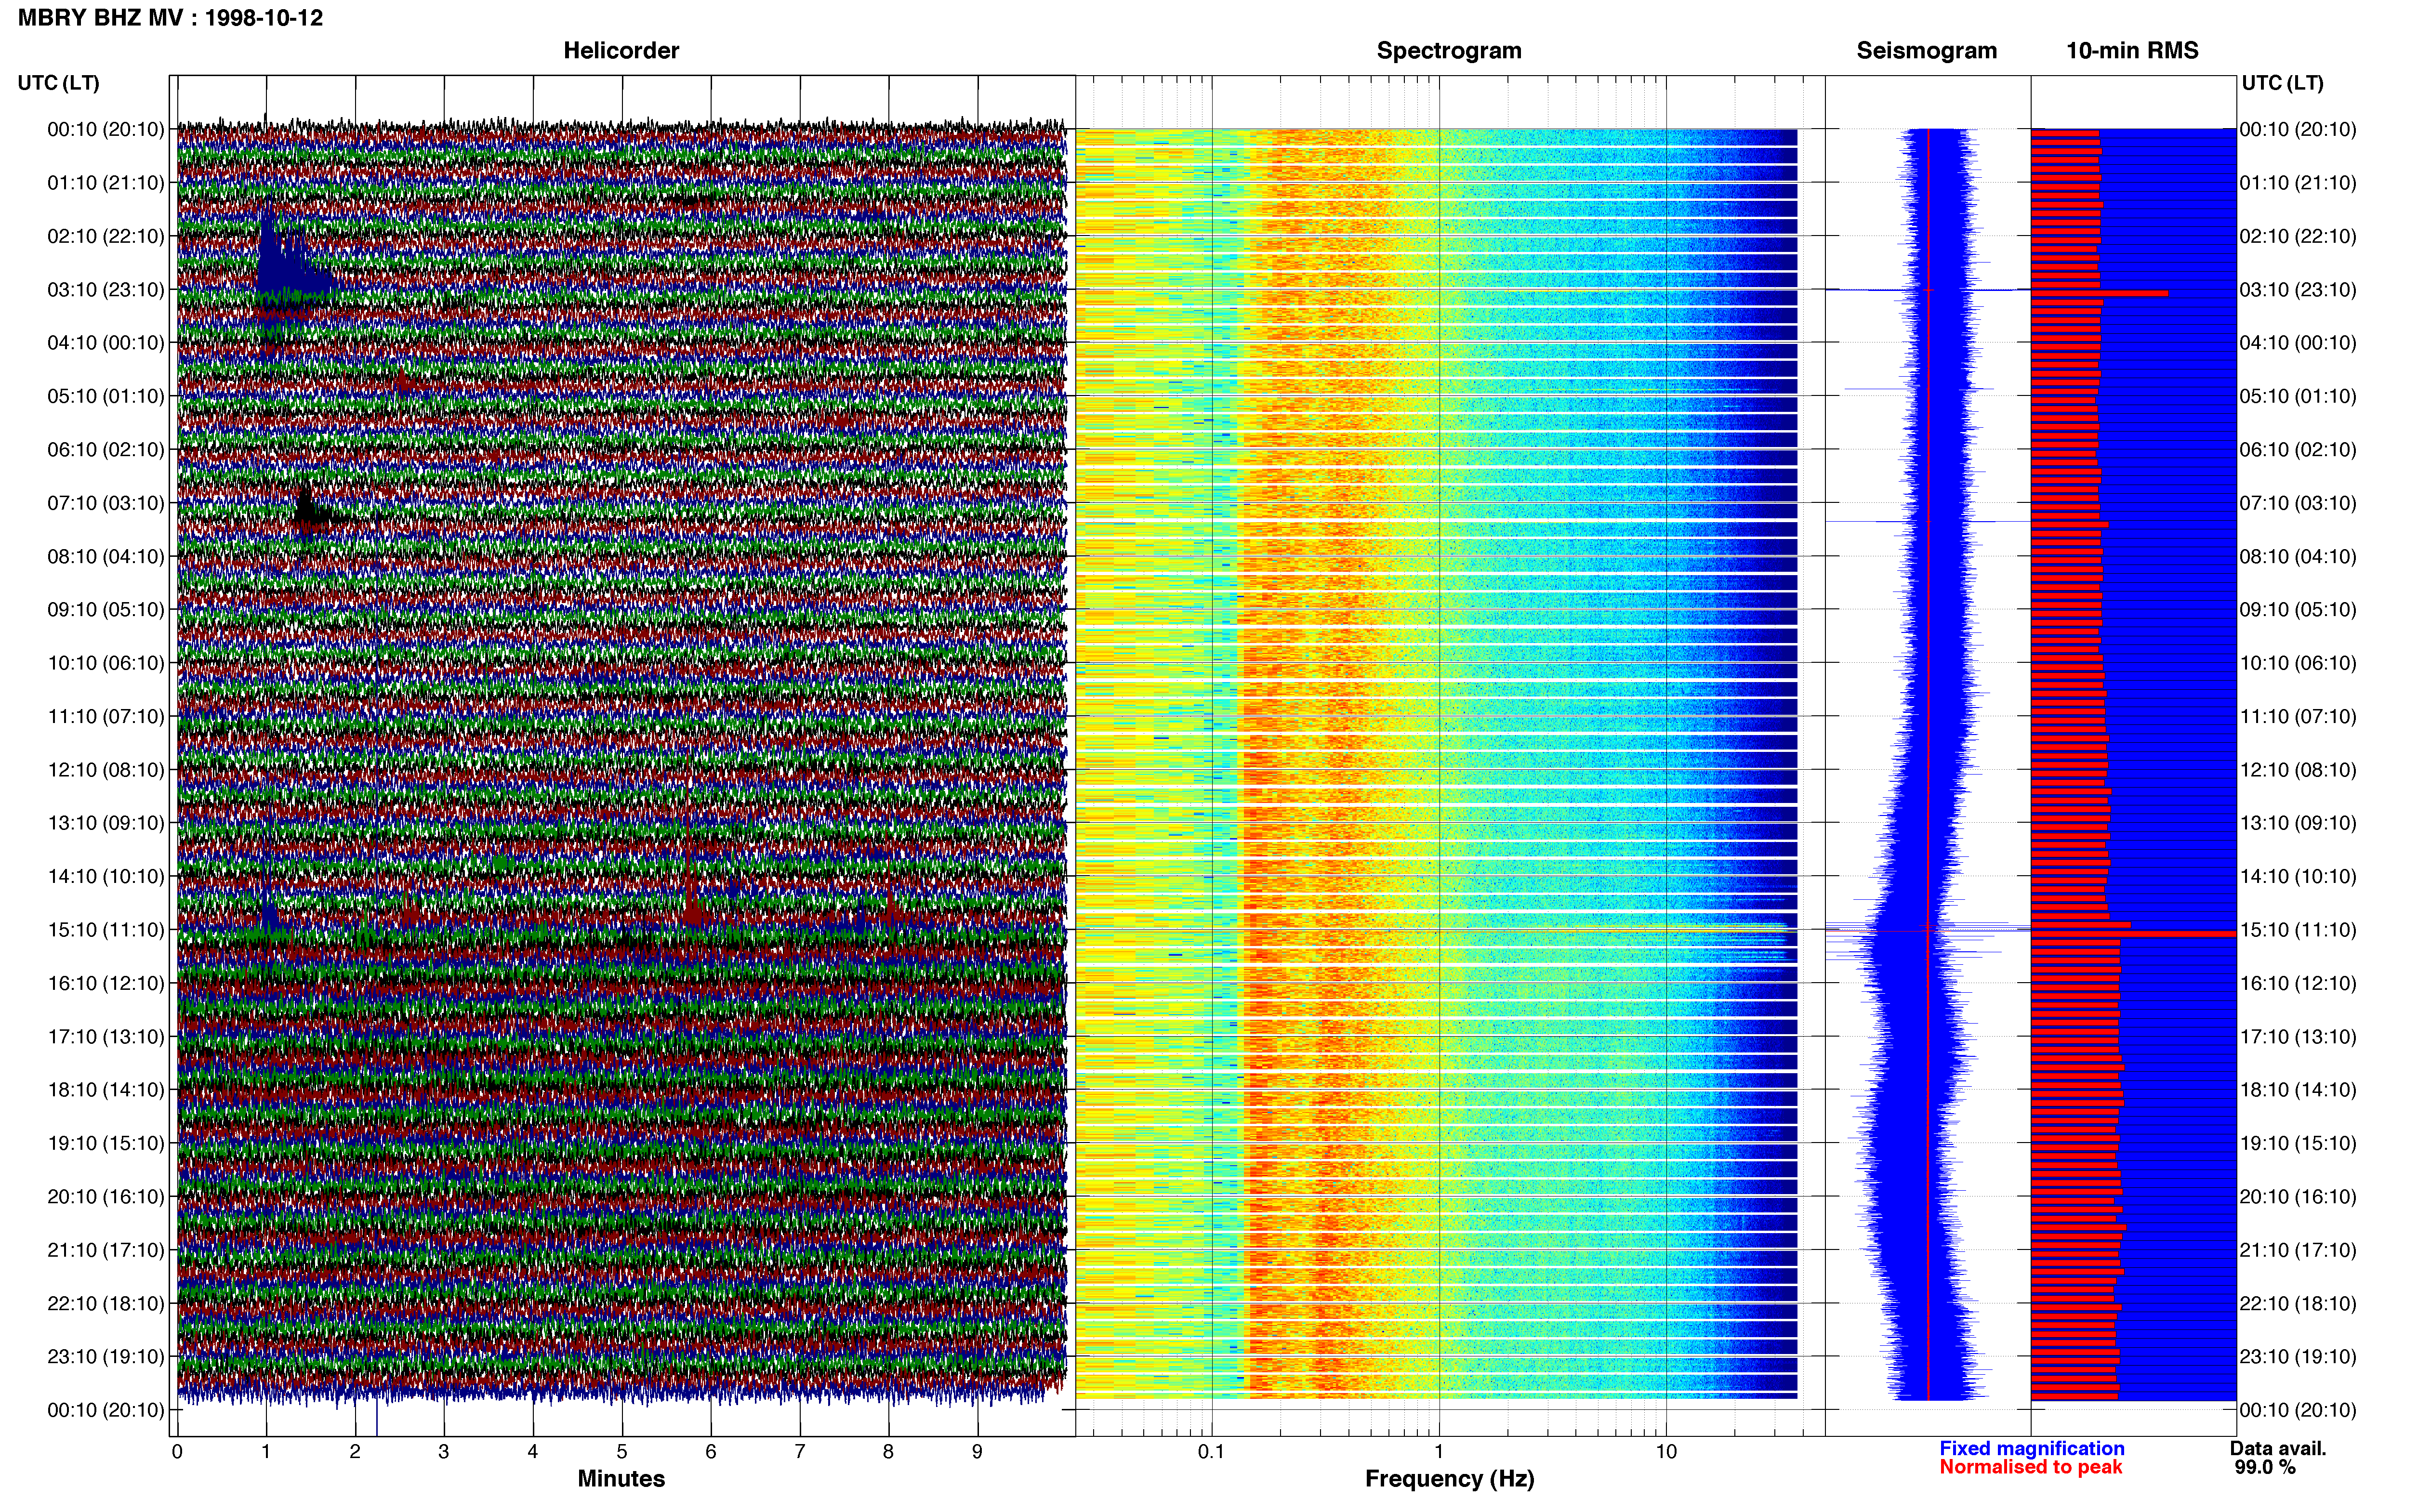Click the 01:10 (21:10) label beside the helicorder
Viewport: 2418px width, 1512px height.
[106, 183]
